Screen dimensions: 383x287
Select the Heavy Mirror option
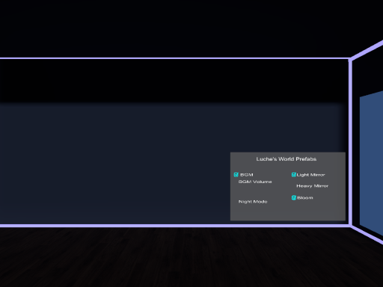tap(312, 186)
